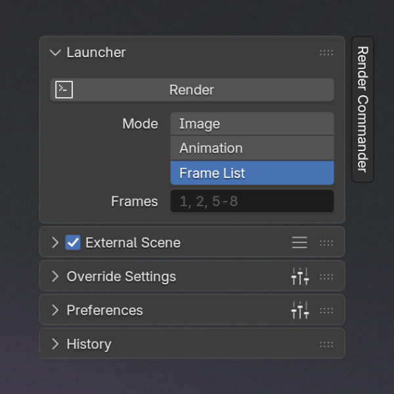Open Override Settings presets sliders icon

pyautogui.click(x=299, y=276)
